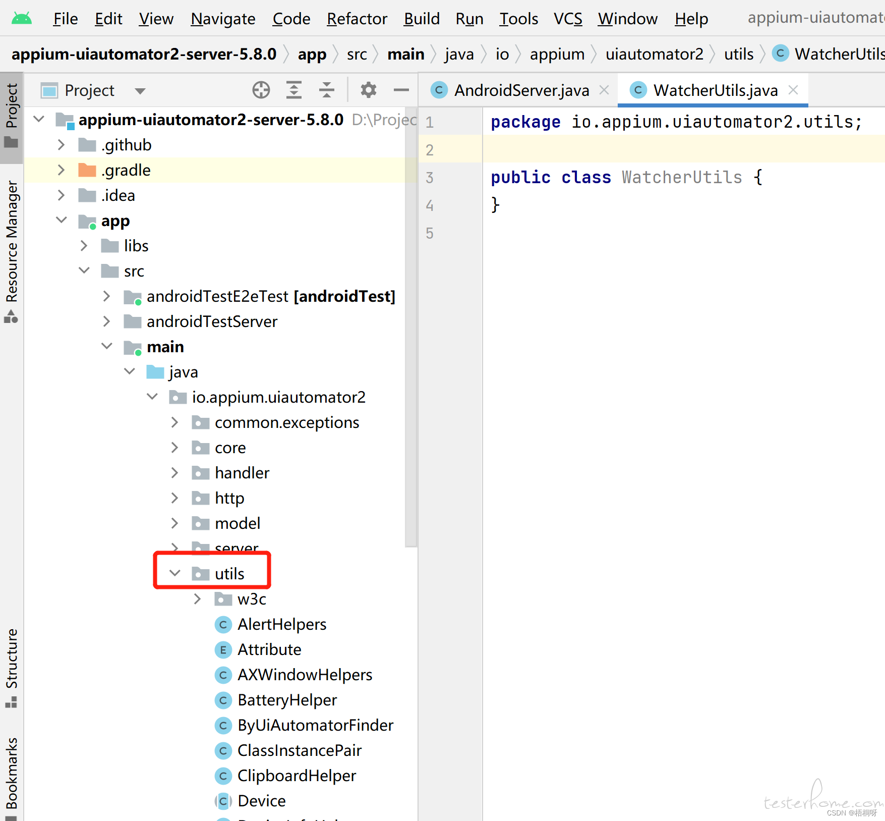Open the Edit menu
Screen dimensions: 885x821
tap(108, 19)
